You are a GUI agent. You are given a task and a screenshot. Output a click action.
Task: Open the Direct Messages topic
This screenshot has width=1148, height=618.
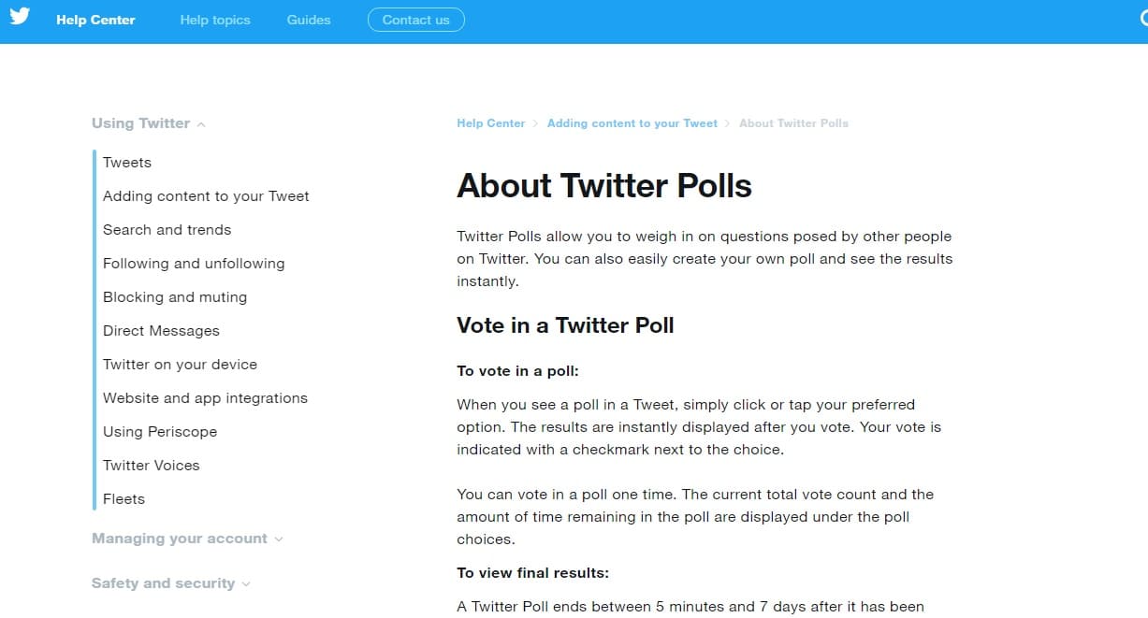pos(161,331)
